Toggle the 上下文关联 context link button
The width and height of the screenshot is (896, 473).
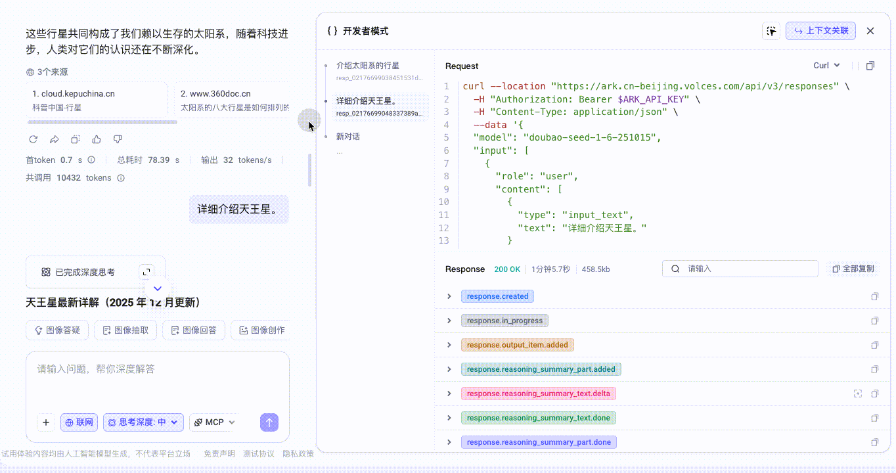[820, 31]
